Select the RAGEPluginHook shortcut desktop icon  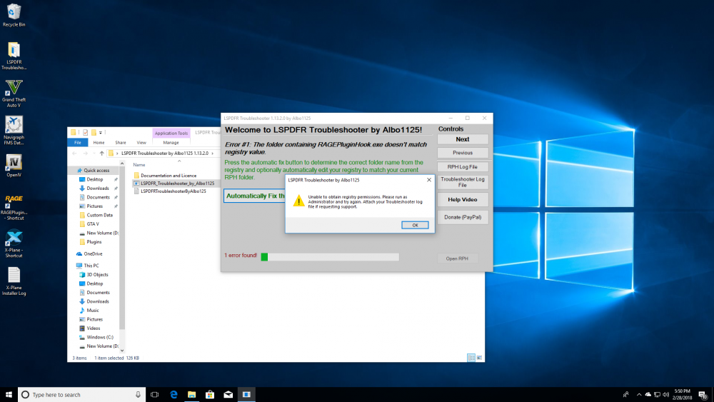tap(14, 208)
